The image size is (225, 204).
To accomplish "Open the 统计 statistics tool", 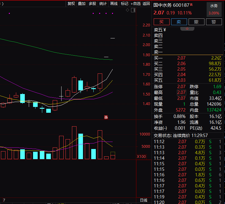I will click(103, 4).
